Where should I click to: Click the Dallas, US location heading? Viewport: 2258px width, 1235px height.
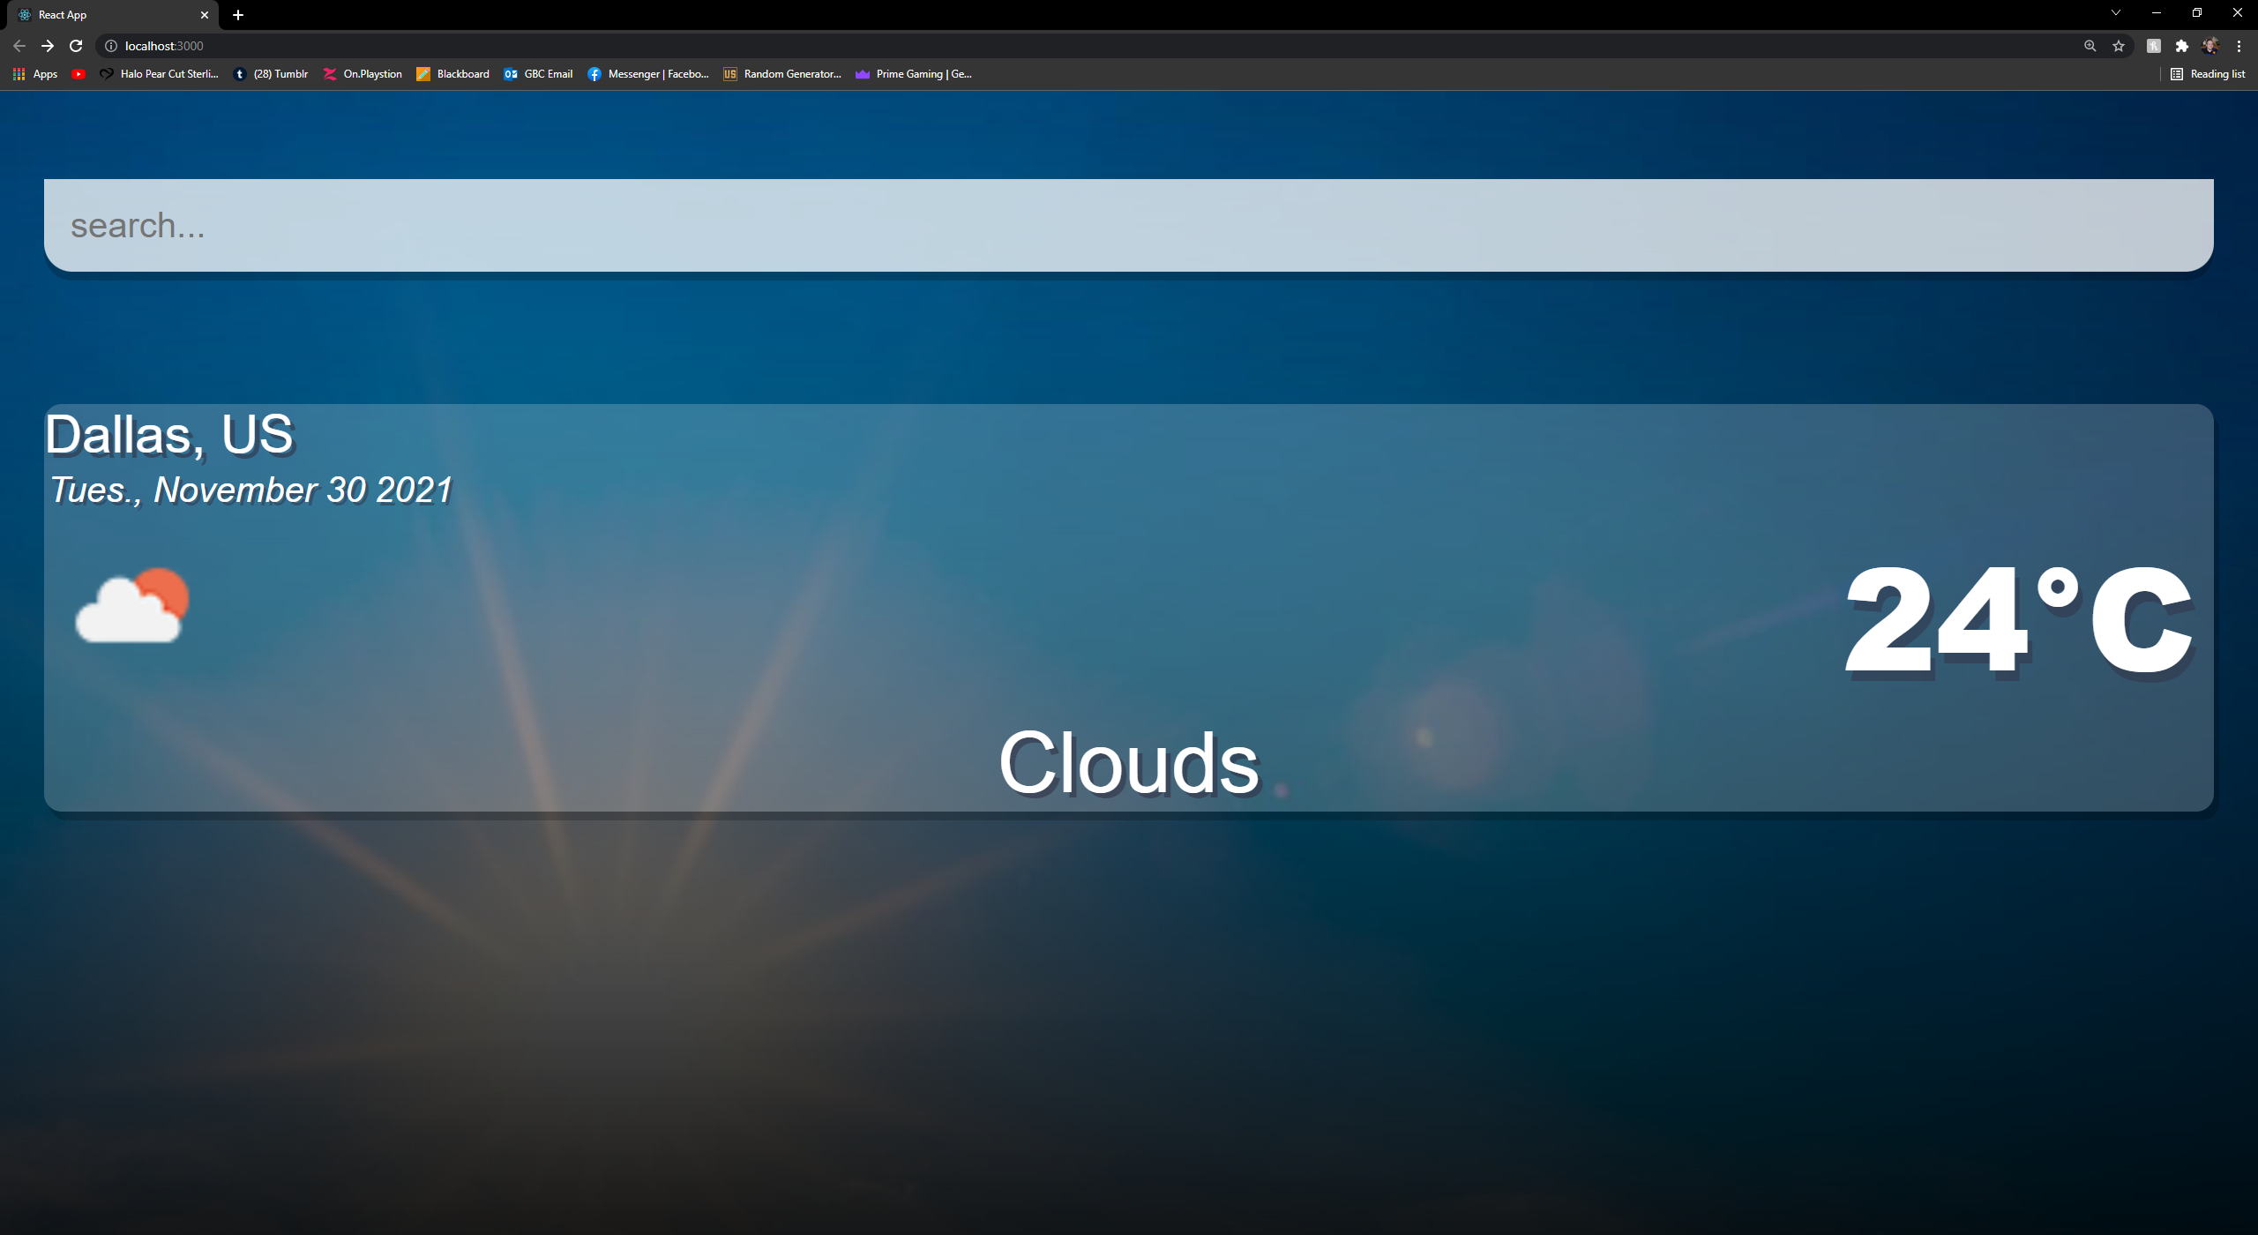point(169,435)
